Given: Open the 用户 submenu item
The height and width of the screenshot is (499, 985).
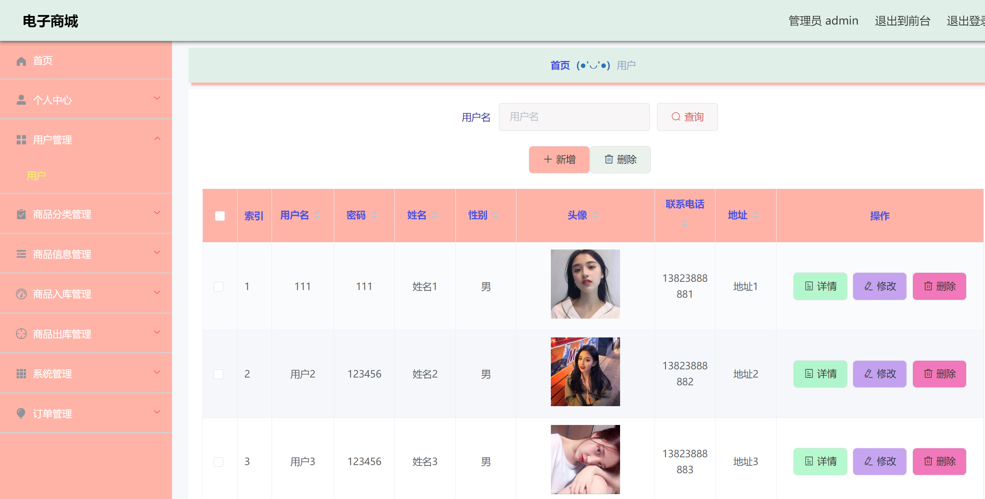Looking at the screenshot, I should [36, 176].
